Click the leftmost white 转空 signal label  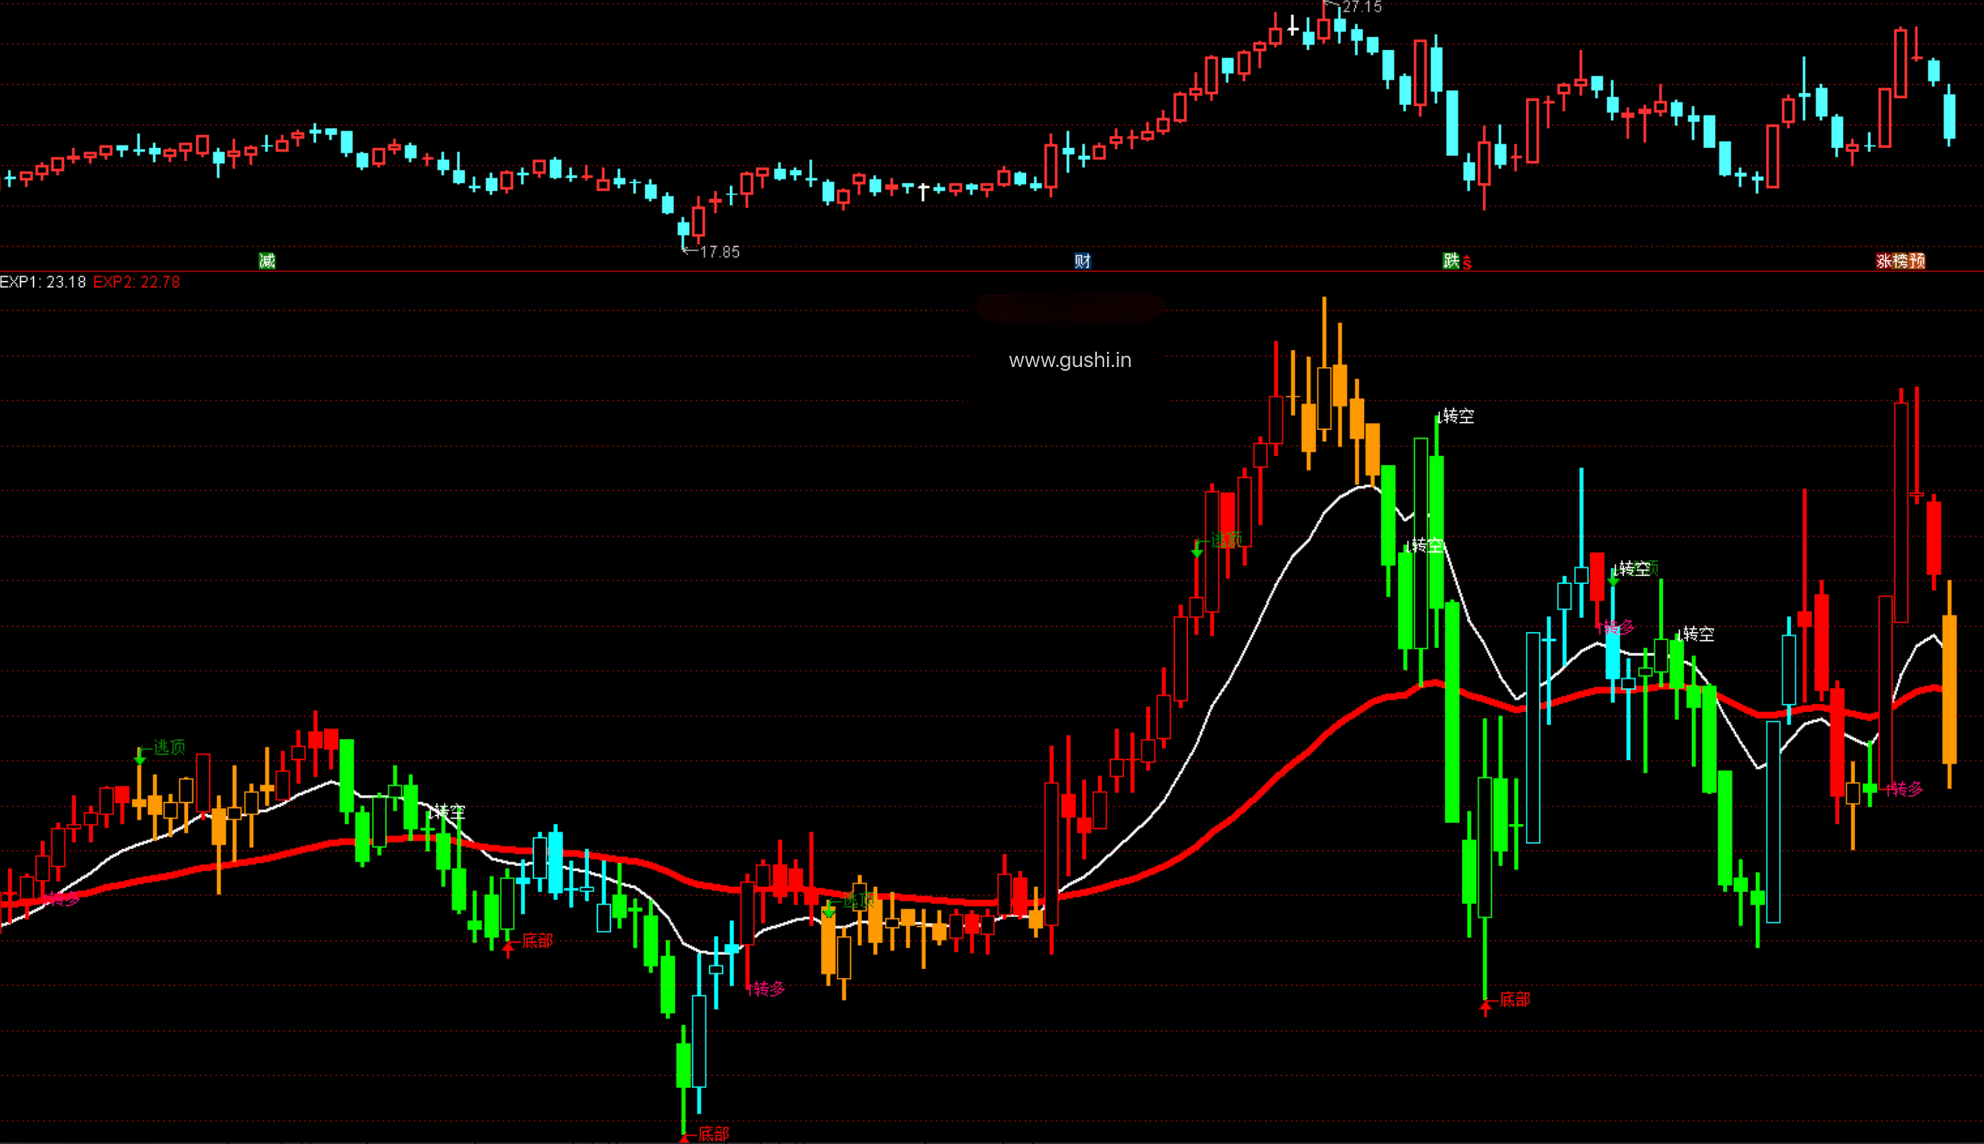[x=450, y=811]
